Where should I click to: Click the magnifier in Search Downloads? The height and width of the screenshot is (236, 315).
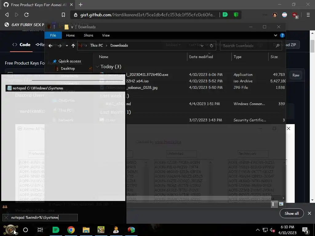277,45
